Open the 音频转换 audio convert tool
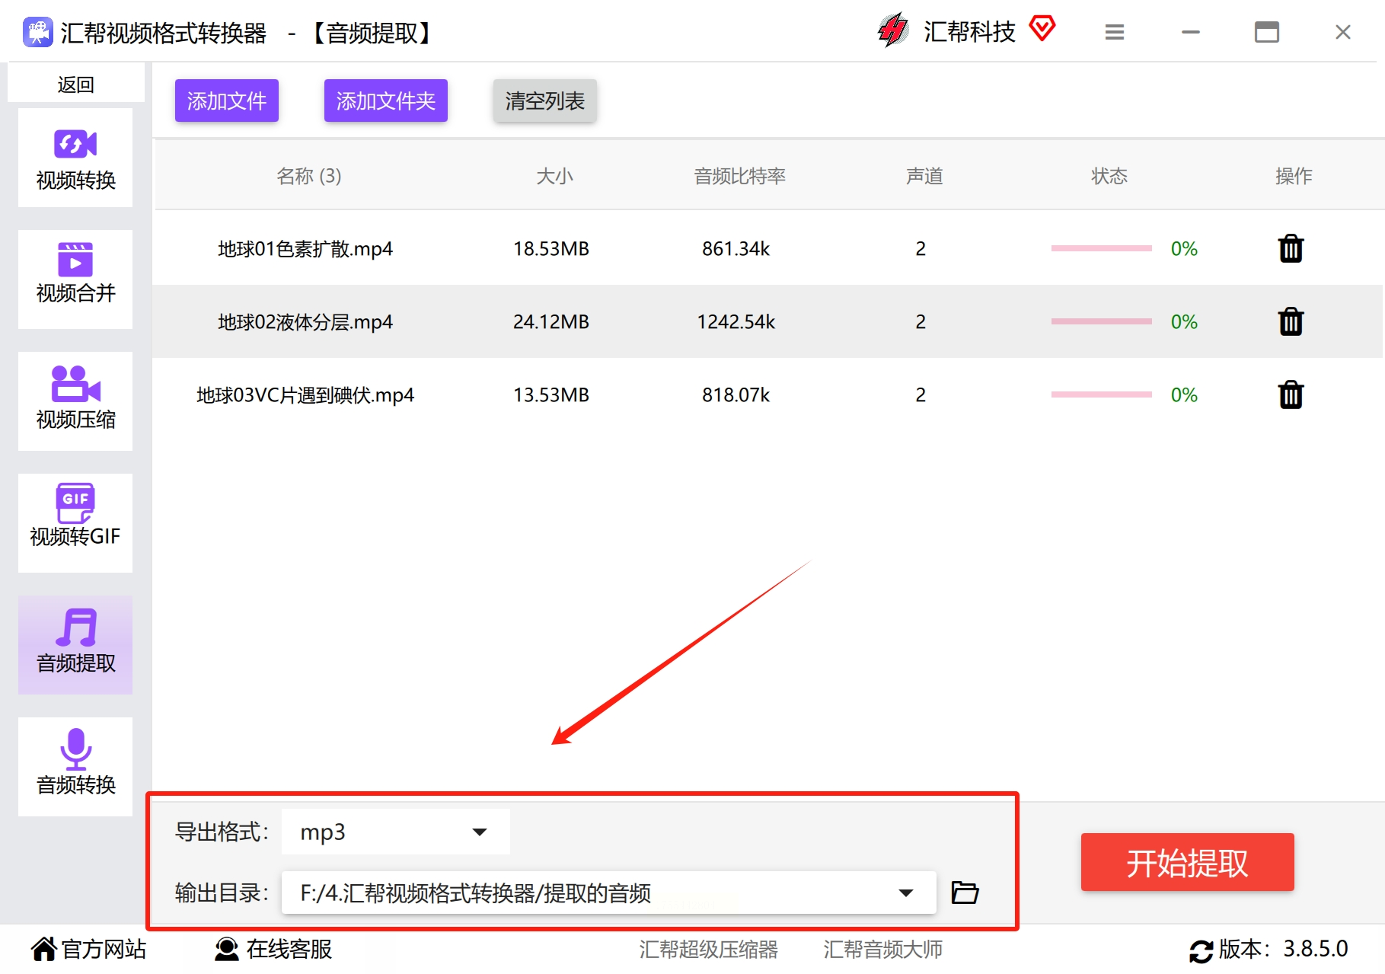Image resolution: width=1385 pixels, height=974 pixels. (x=75, y=767)
